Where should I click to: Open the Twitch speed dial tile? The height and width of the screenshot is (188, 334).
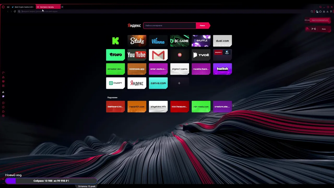coord(223,69)
